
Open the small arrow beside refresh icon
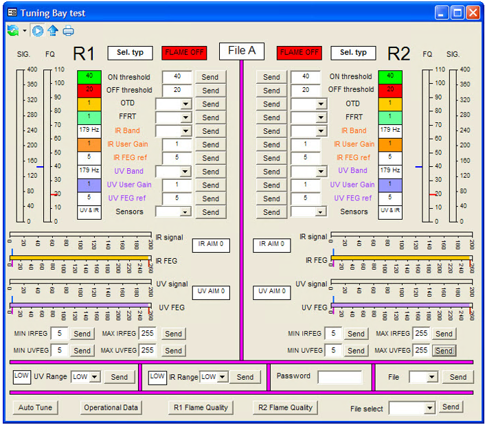click(25, 31)
